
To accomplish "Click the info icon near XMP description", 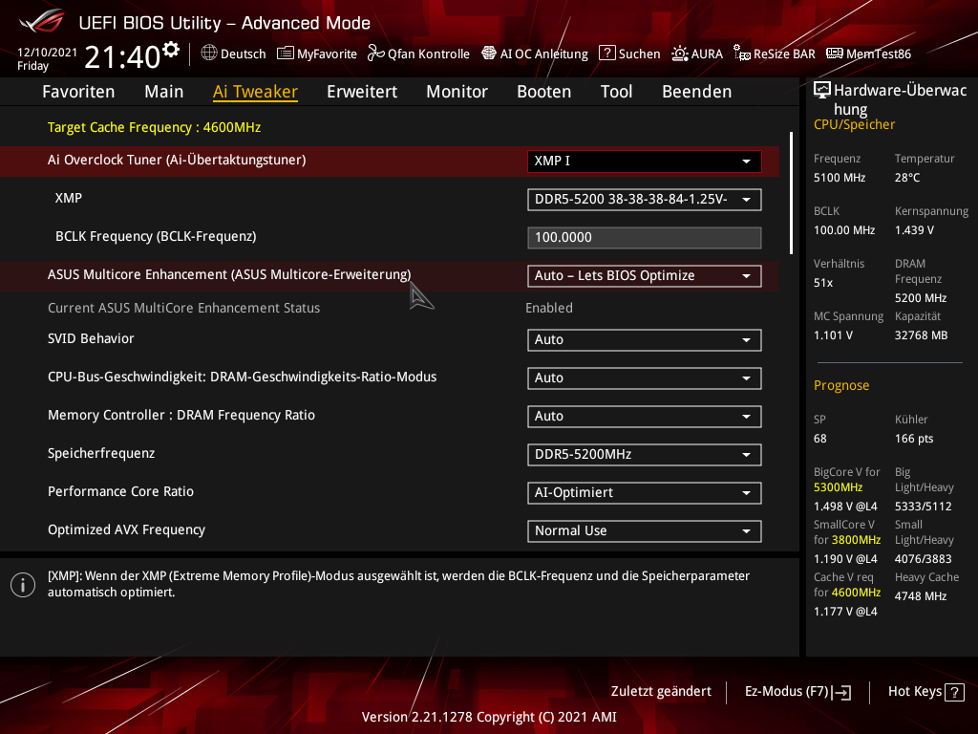I will (22, 584).
